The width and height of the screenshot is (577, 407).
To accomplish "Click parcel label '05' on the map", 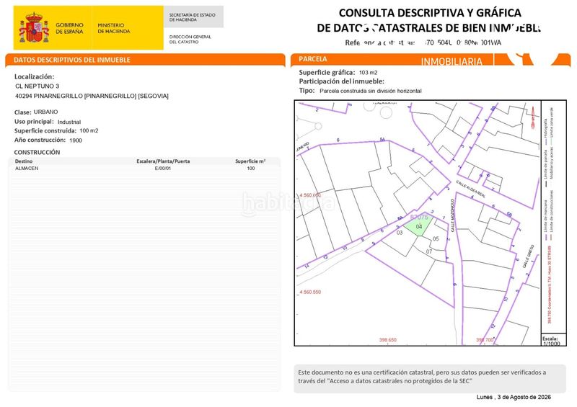I will pyautogui.click(x=436, y=239).
